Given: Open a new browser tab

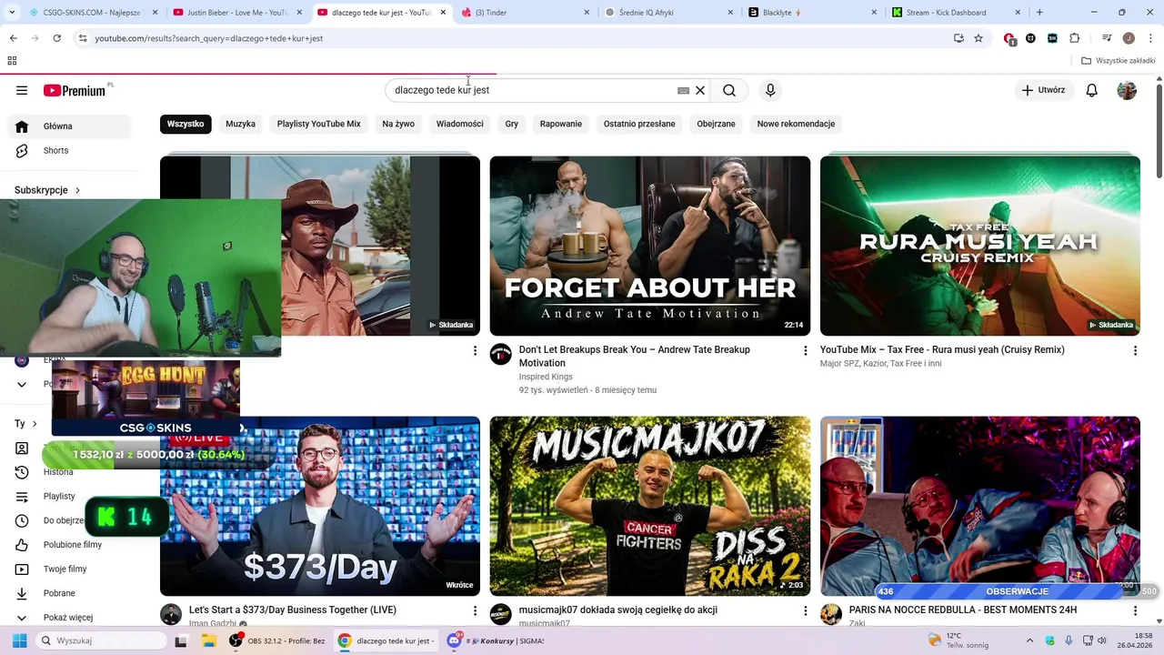Looking at the screenshot, I should point(1039,13).
